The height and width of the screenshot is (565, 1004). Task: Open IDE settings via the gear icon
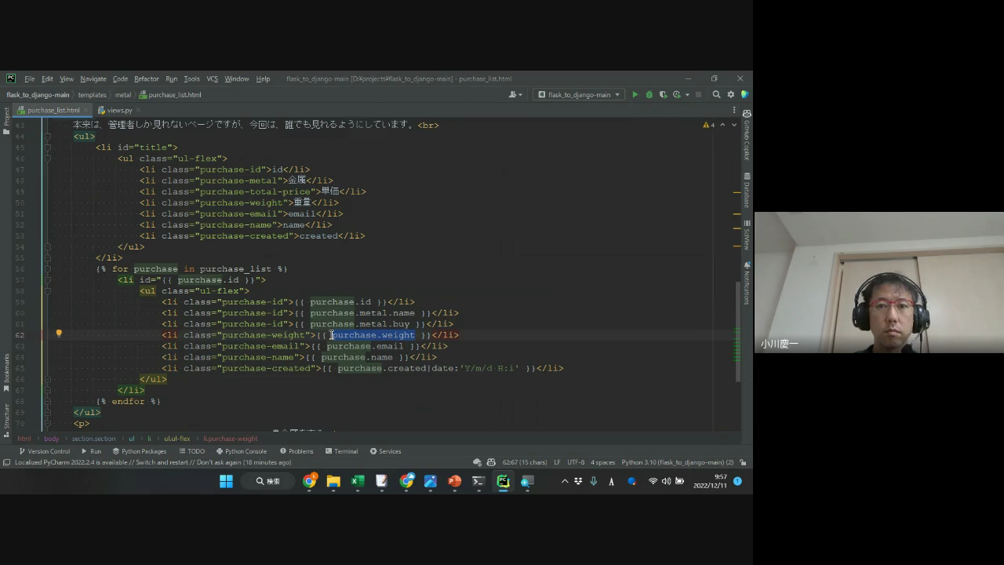[730, 95]
